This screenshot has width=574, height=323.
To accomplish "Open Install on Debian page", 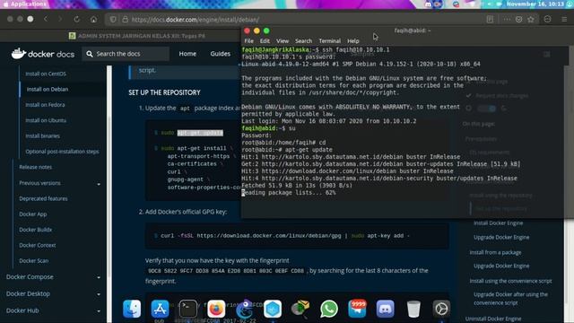I will tap(48, 89).
